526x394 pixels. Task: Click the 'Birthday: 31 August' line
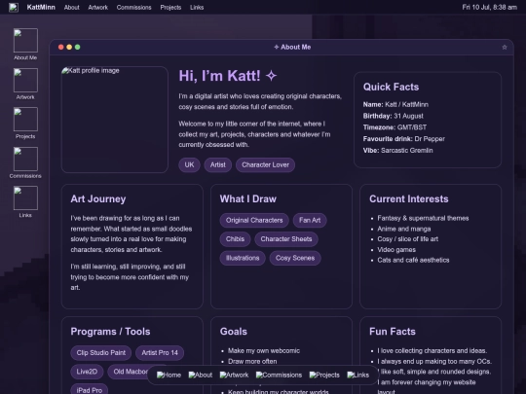393,116
